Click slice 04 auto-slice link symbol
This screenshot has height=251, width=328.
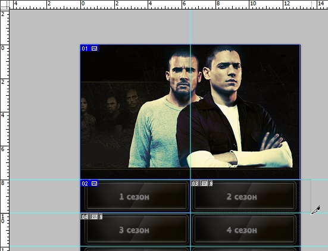coord(101,217)
